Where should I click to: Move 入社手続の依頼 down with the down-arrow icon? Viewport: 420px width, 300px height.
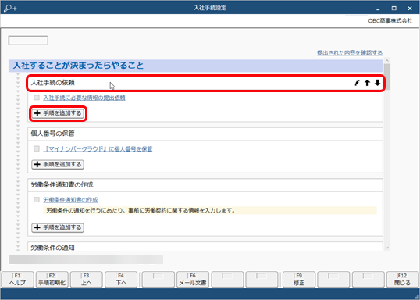(x=377, y=83)
